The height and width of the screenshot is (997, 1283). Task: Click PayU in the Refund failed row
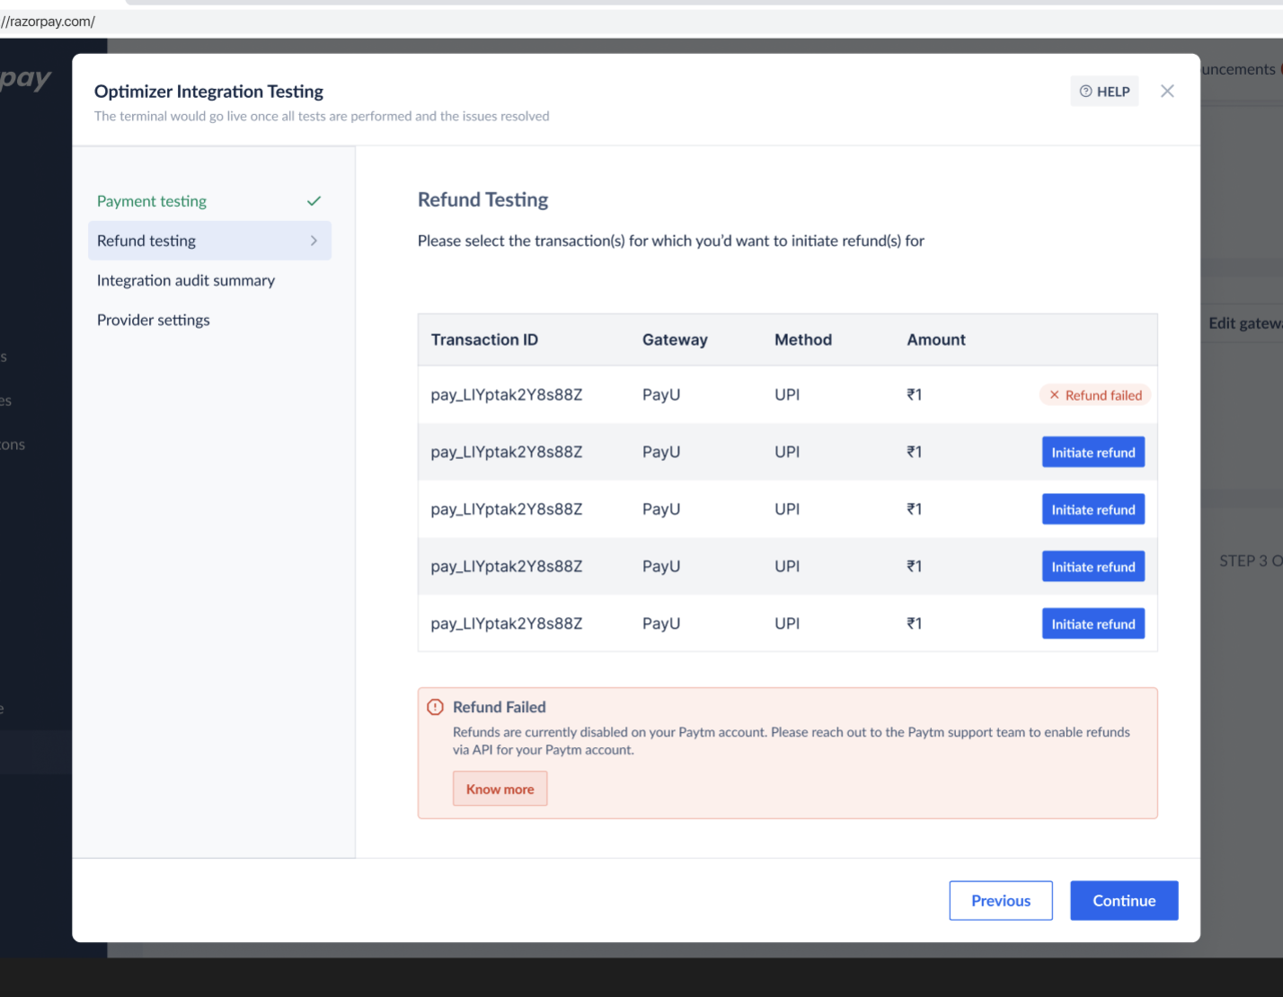pos(661,394)
